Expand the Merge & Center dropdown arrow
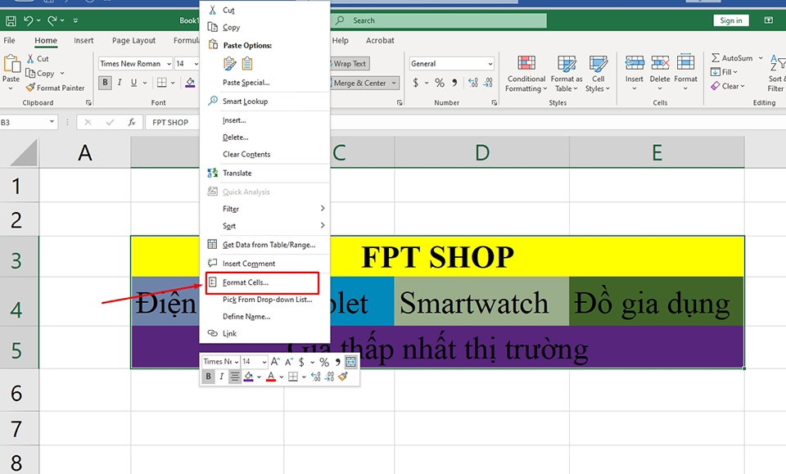786x474 pixels. 394,83
